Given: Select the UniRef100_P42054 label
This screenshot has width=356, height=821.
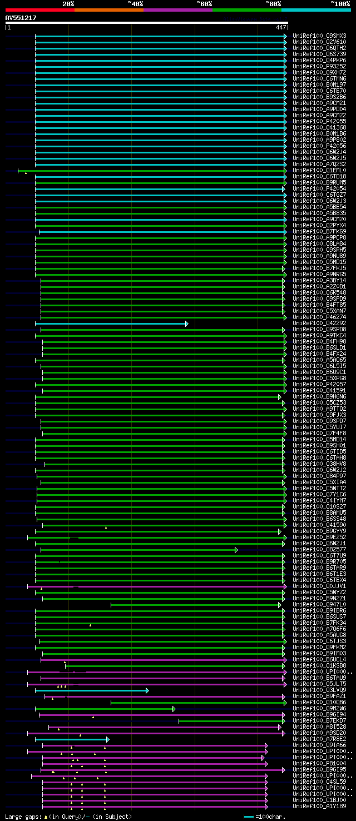Looking at the screenshot, I should [x=319, y=188].
